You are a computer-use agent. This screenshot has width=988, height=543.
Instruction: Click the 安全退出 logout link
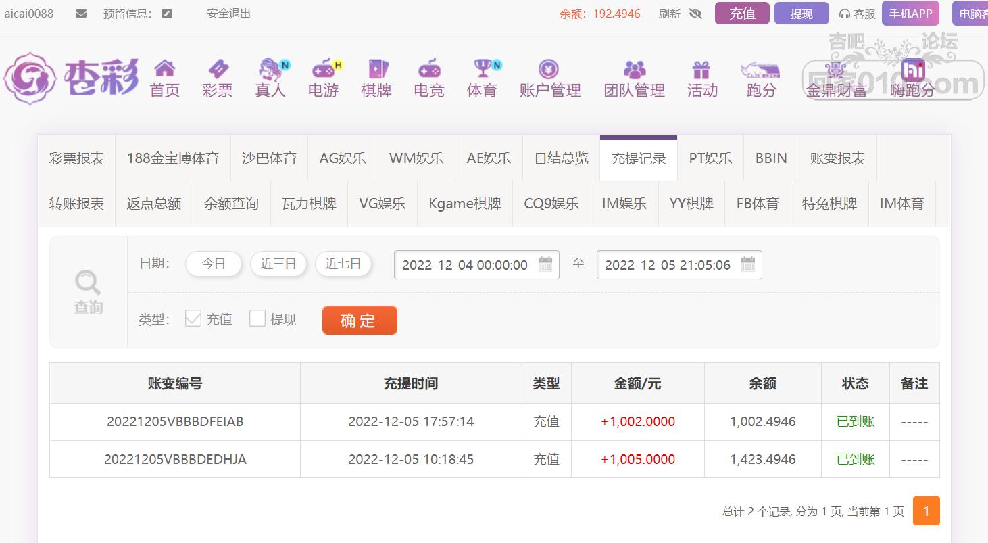coord(228,14)
